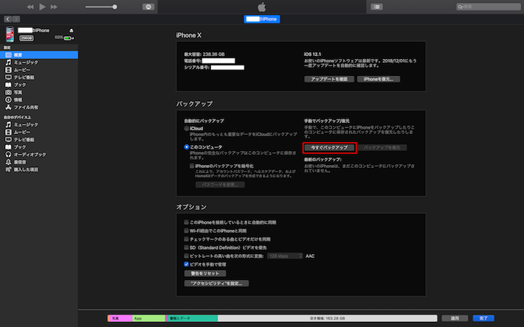Click 警告をリセット button
Image resolution: width=524 pixels, height=327 pixels.
[x=205, y=273]
